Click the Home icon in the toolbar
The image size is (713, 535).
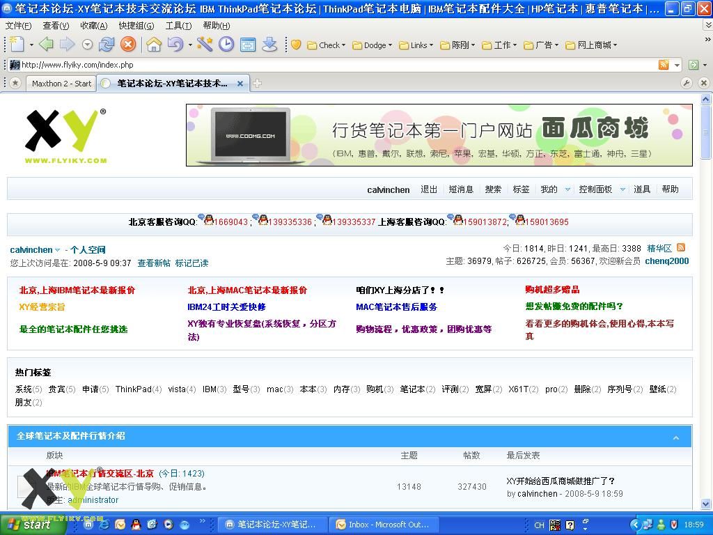154,45
